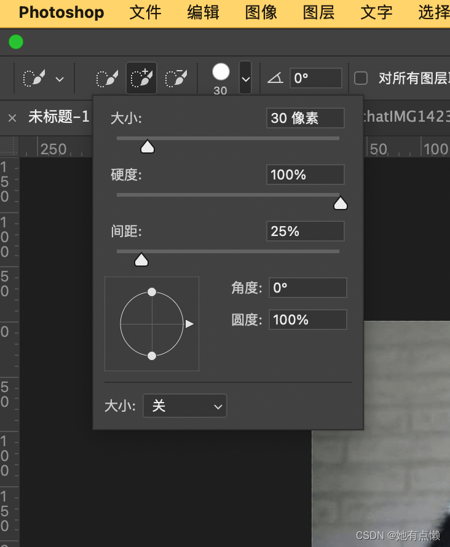Click the options bar angle field 0°
Screen dimensions: 450x547
point(316,78)
